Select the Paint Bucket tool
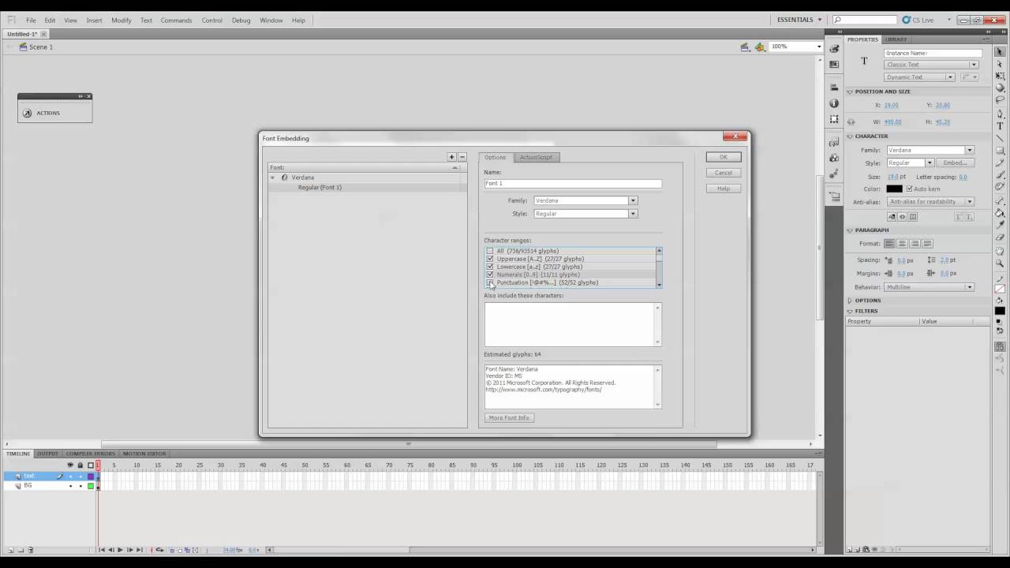This screenshot has width=1010, height=568. [x=1000, y=213]
